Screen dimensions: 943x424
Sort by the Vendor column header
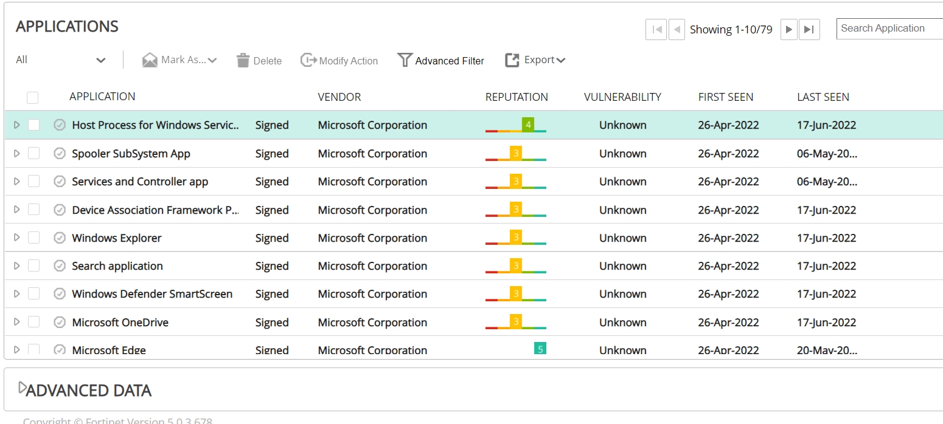pyautogui.click(x=339, y=97)
